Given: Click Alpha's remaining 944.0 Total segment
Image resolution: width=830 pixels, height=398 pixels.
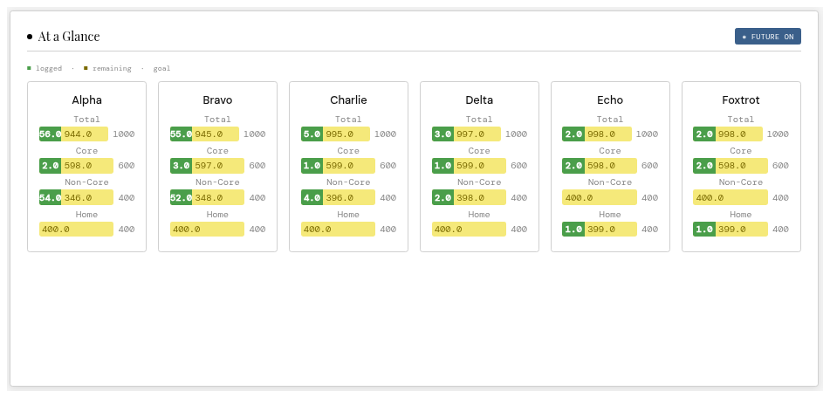Looking at the screenshot, I should (85, 134).
